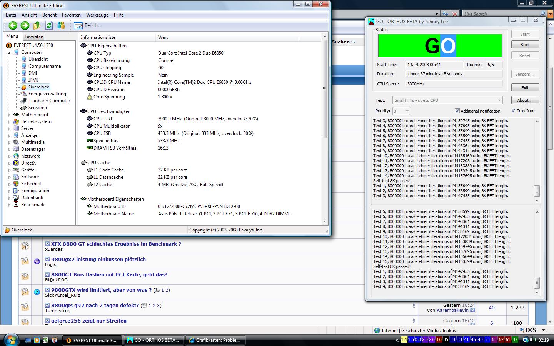Expand the Datenbank tree node
The height and width of the screenshot is (346, 554).
(x=10, y=198)
